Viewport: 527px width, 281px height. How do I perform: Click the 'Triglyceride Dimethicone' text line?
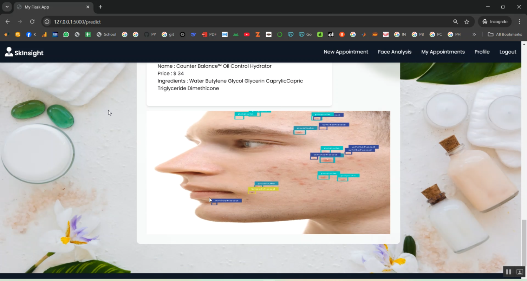[x=188, y=88]
